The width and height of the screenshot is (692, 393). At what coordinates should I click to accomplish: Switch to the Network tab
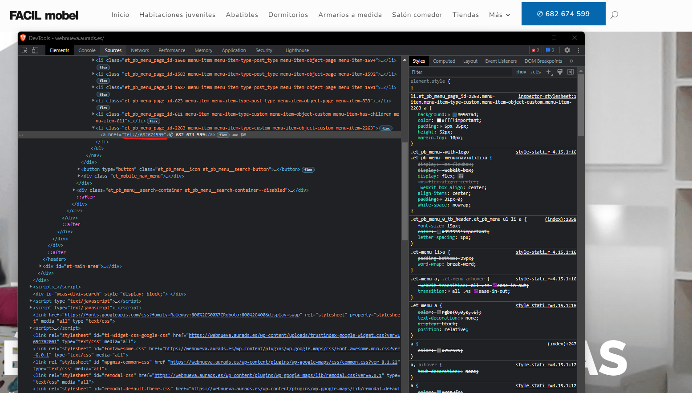pos(140,50)
